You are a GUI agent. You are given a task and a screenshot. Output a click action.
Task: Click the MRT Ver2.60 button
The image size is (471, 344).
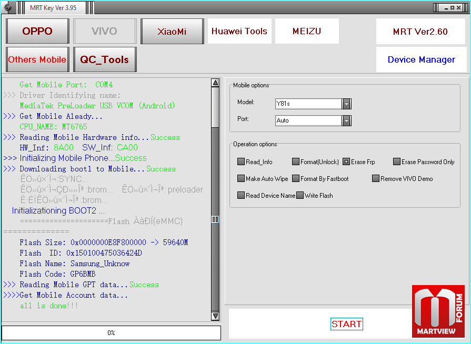(420, 31)
